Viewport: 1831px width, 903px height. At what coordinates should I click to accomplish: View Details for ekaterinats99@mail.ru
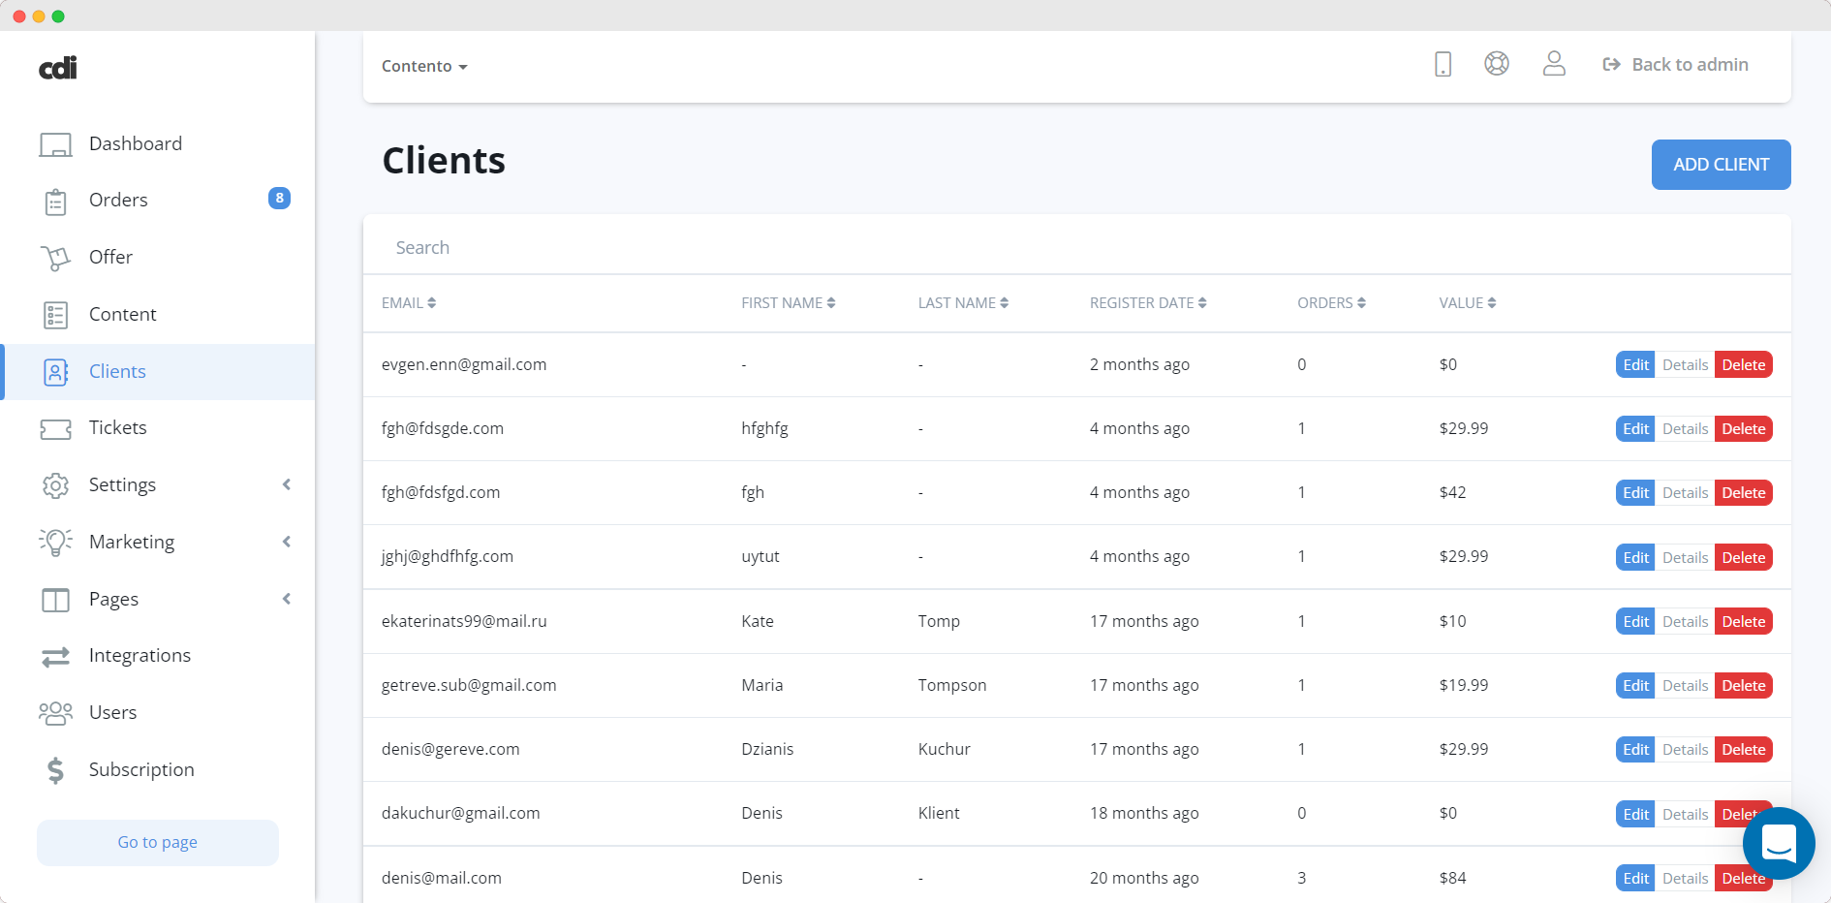coord(1685,621)
